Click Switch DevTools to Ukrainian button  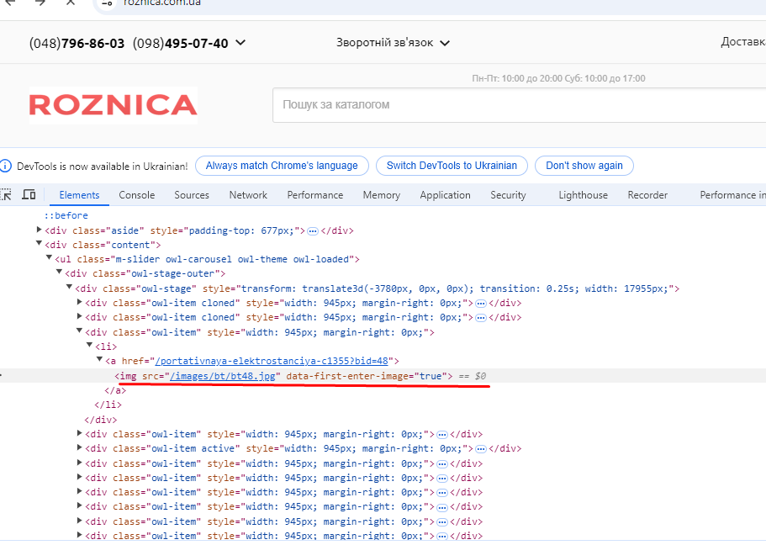(x=452, y=166)
